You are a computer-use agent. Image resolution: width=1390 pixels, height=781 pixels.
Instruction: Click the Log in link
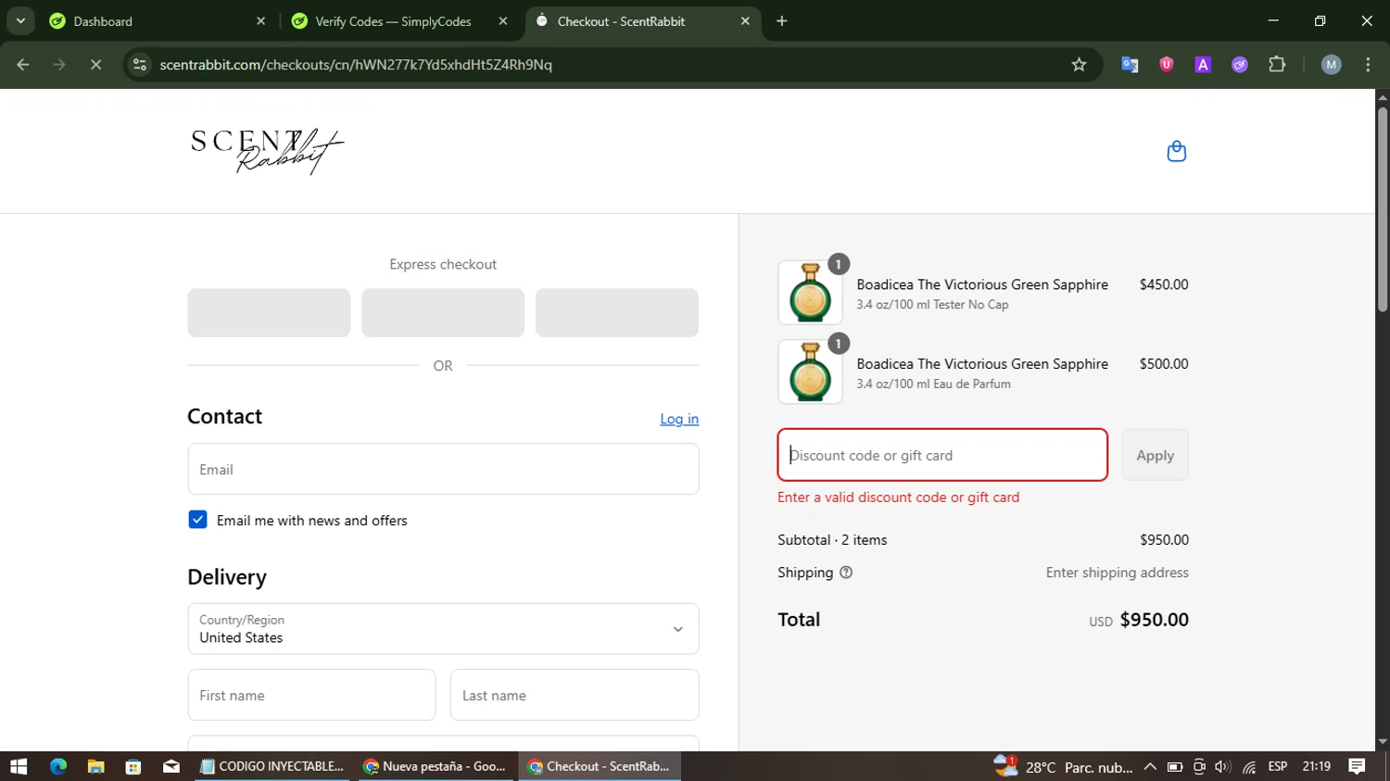point(679,419)
